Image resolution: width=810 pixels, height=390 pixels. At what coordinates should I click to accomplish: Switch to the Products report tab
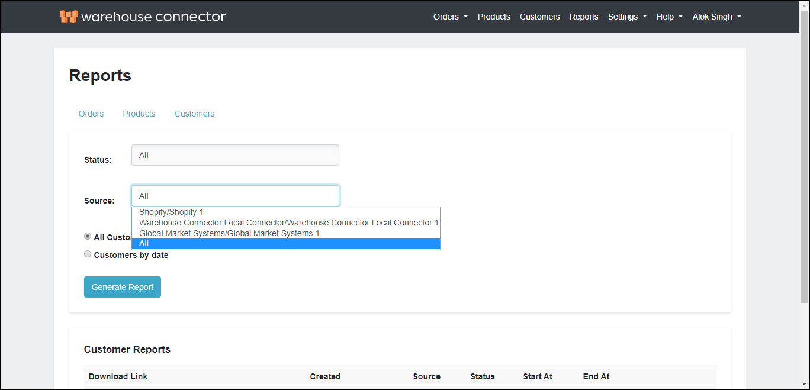(139, 114)
